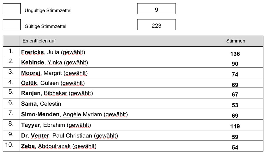Click the Tayyar, Ebrahim entry
The image size is (276, 153).
56,125
